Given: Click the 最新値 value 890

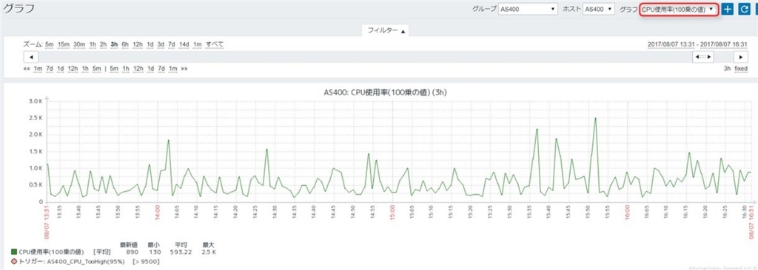Looking at the screenshot, I should click(x=132, y=252).
